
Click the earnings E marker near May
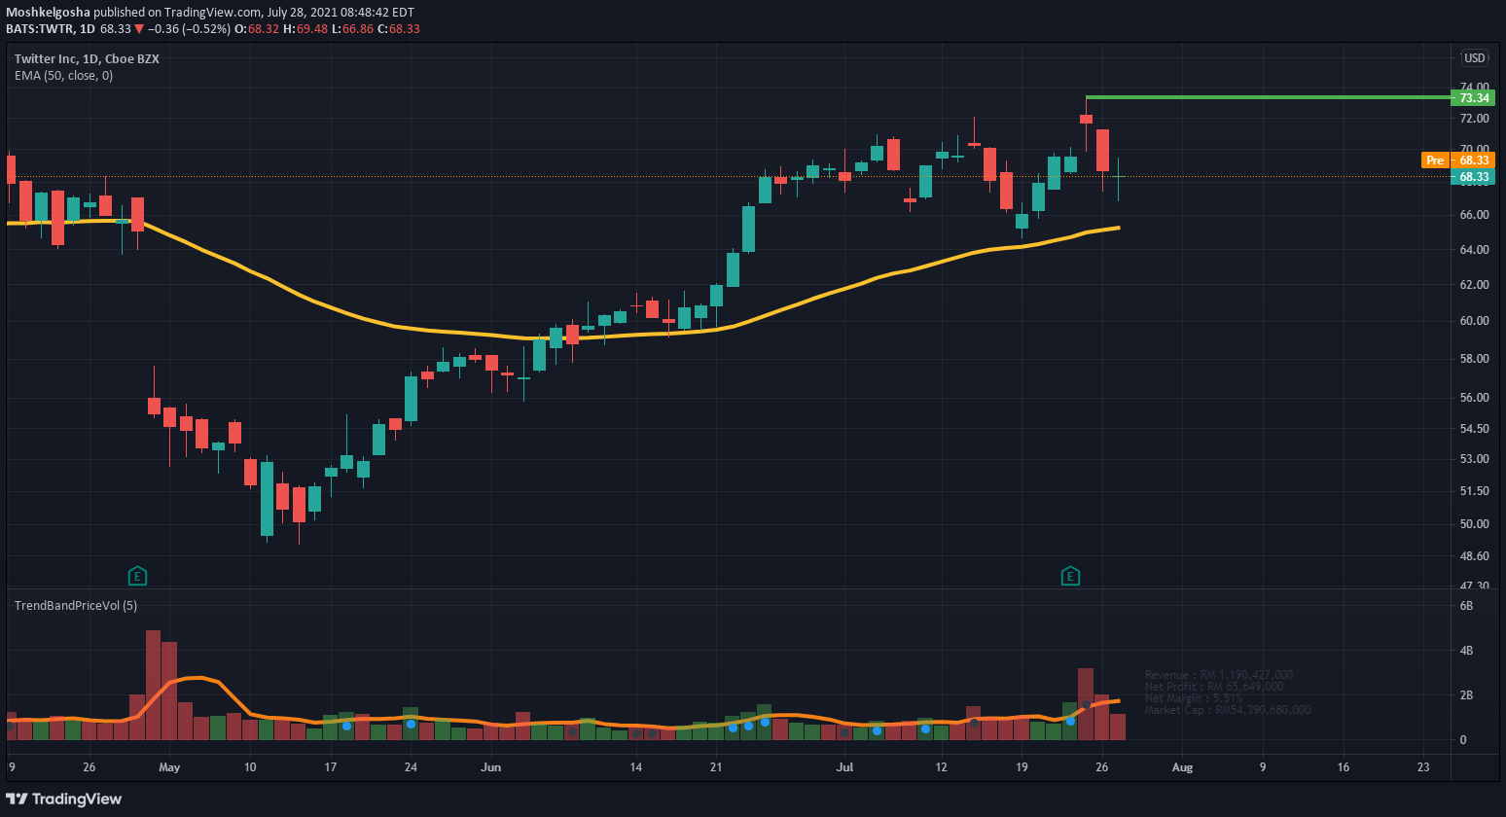click(137, 576)
